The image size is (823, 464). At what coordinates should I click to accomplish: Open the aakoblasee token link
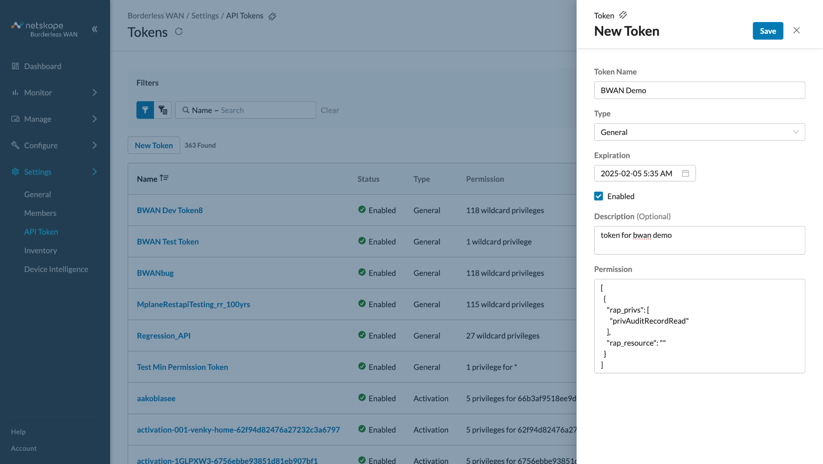coord(156,398)
